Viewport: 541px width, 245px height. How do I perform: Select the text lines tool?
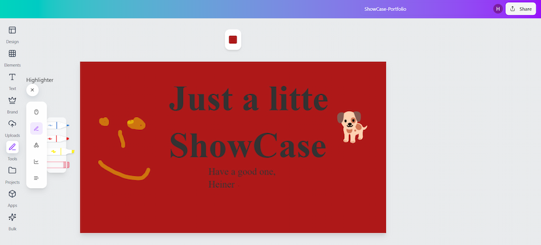[x=36, y=178]
